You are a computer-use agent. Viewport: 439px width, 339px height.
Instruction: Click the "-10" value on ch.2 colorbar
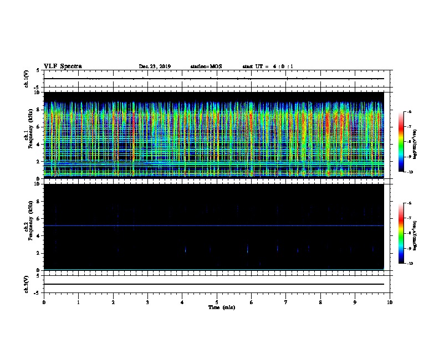point(410,264)
